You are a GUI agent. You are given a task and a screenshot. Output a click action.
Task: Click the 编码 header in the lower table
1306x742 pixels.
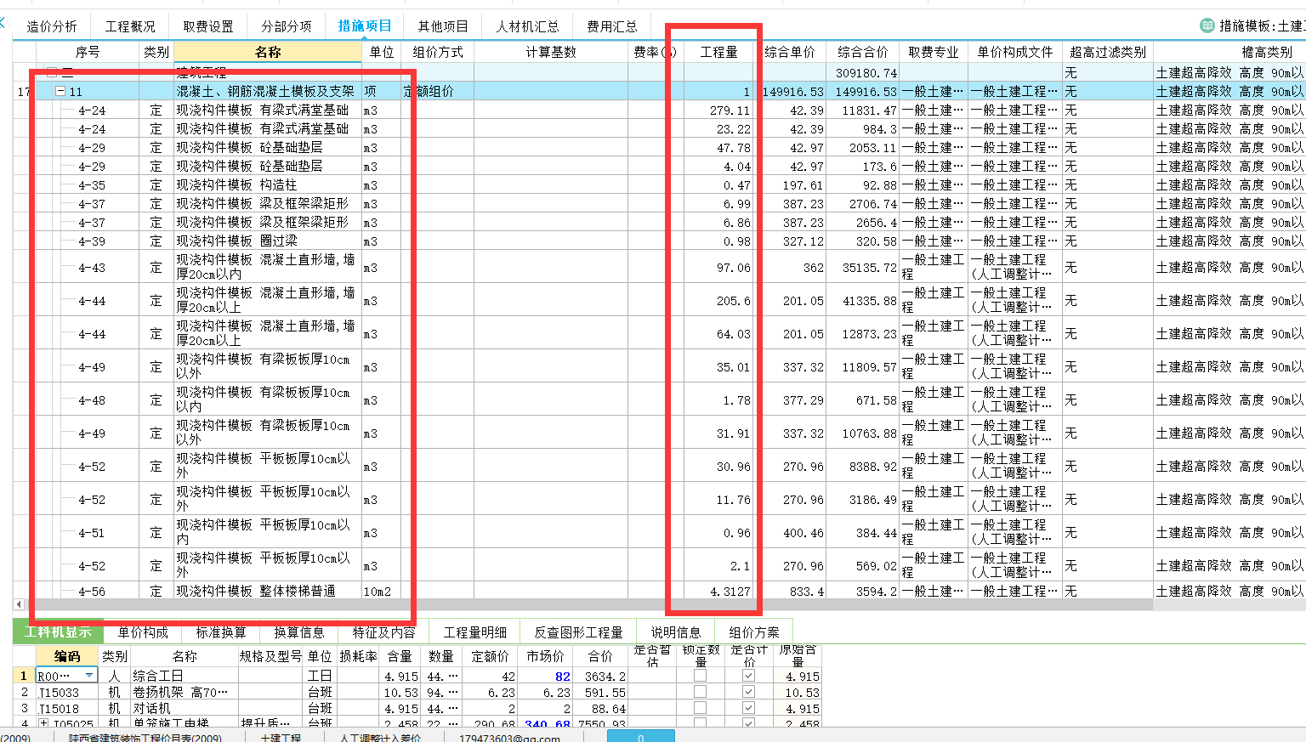click(x=67, y=656)
